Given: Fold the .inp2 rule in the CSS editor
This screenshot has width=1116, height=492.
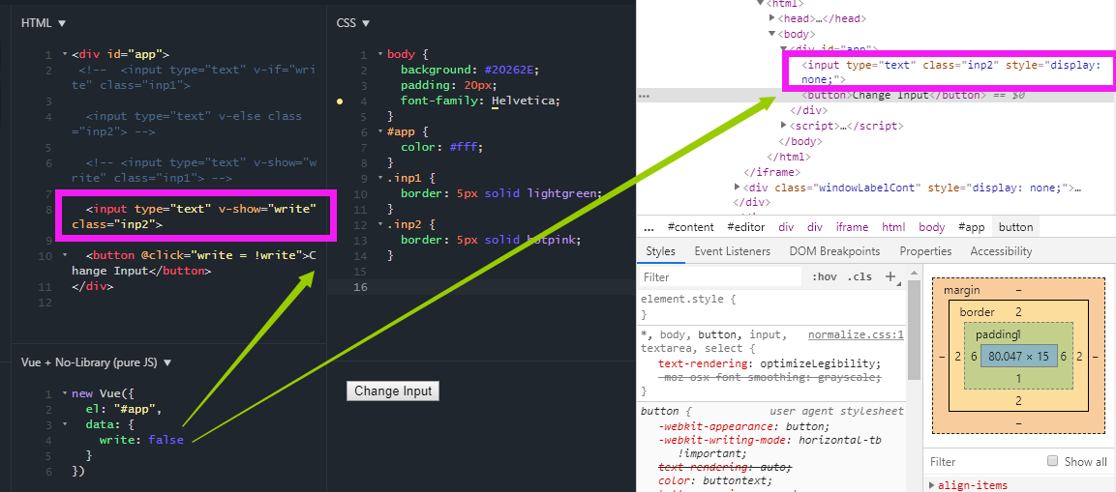Looking at the screenshot, I should point(380,224).
